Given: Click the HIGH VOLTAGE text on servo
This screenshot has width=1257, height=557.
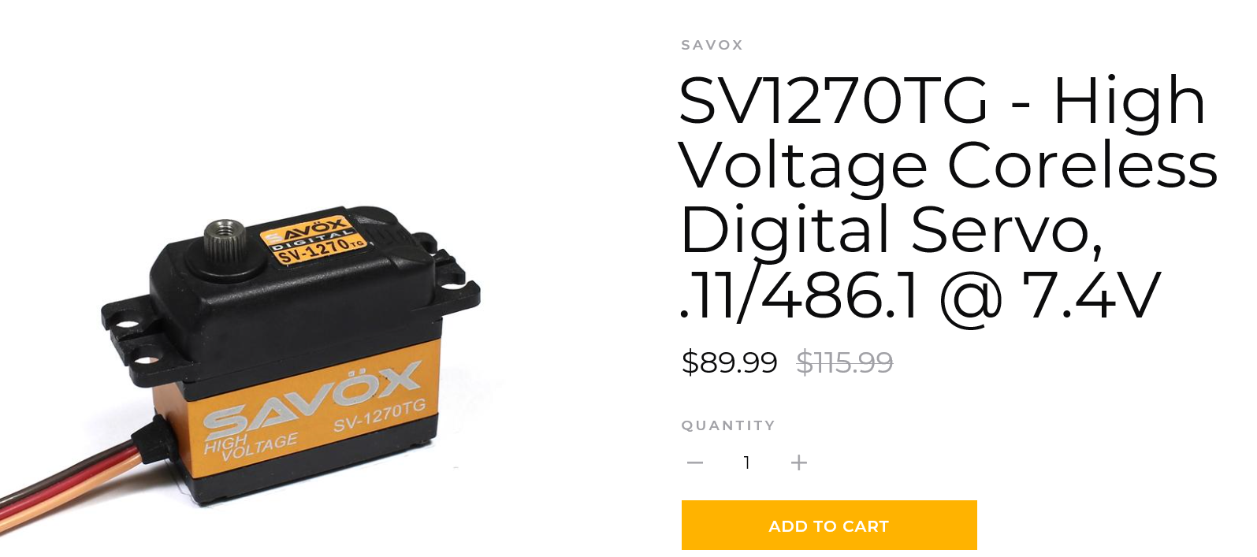Looking at the screenshot, I should pyautogui.click(x=250, y=446).
